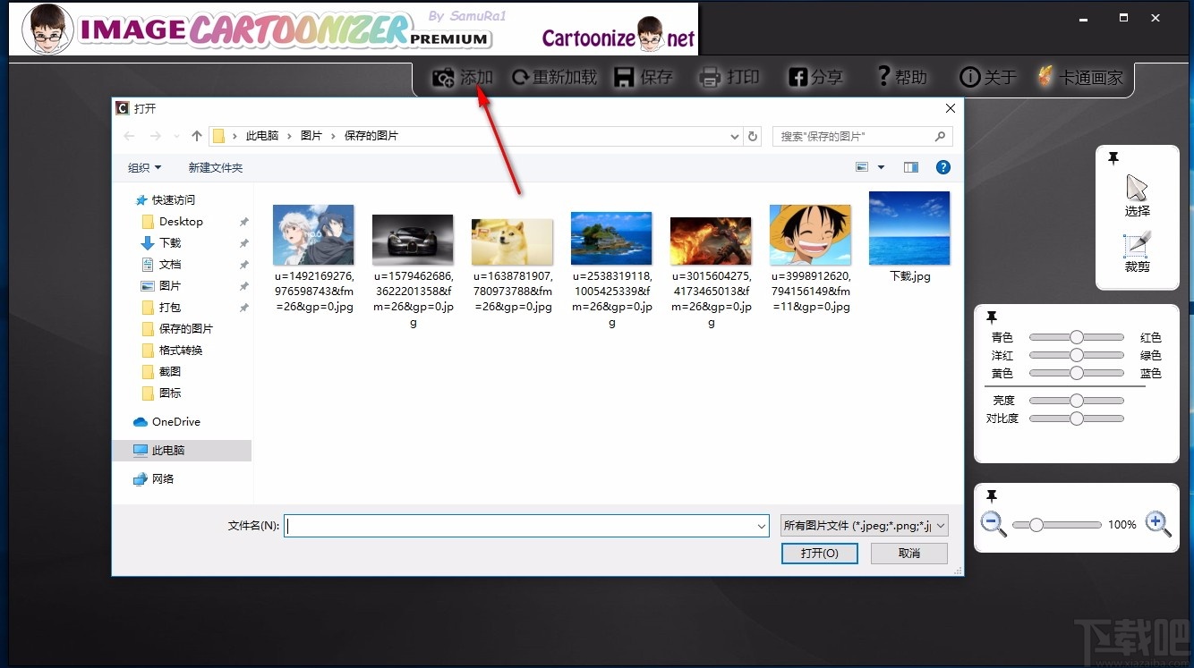1194x668 pixels.
Task: Select 快速访问 in navigation pane
Action: [174, 200]
